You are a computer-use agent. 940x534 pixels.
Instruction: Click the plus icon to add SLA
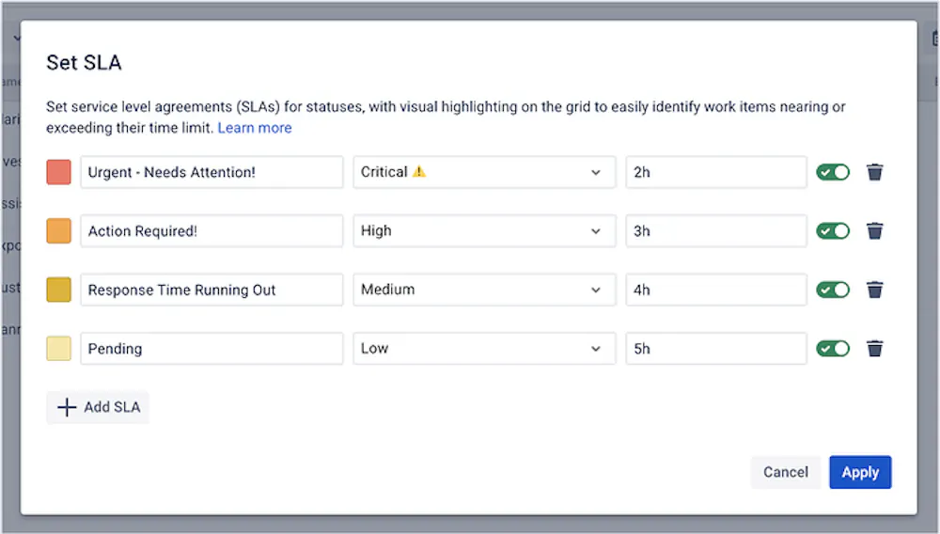[67, 407]
